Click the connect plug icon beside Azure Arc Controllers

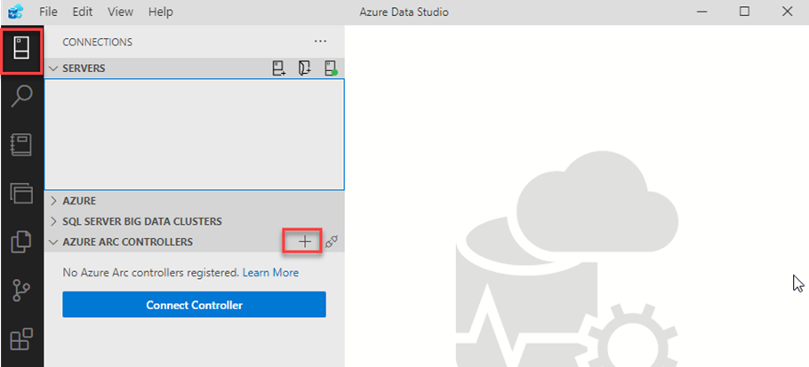(332, 242)
